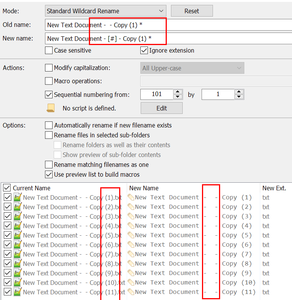Viewport: 292px width, 300px height.
Task: Click the new-name tag icon for Copy (5)
Action: point(131,235)
